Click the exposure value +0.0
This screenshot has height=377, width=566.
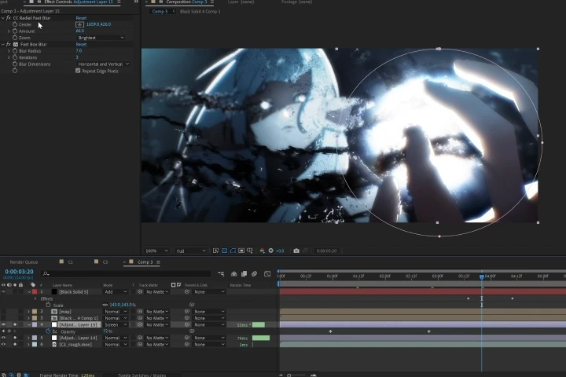280,251
